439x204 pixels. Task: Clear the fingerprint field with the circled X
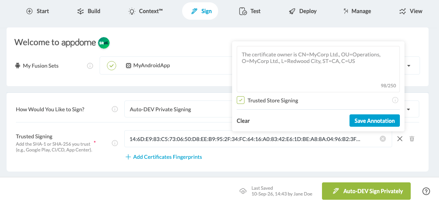tap(383, 139)
